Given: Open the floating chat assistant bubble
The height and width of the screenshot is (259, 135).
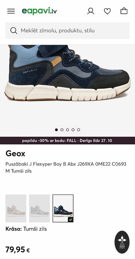Looking at the screenshot, I should coord(122,242).
